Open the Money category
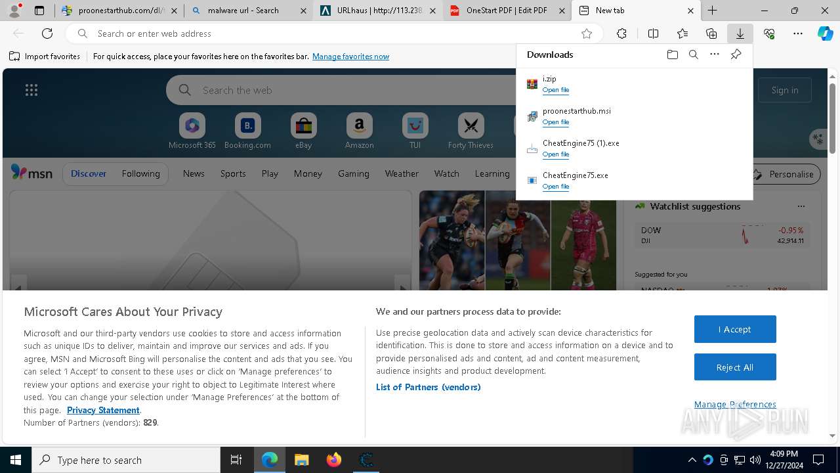Viewport: 840px width, 473px height. [x=308, y=173]
